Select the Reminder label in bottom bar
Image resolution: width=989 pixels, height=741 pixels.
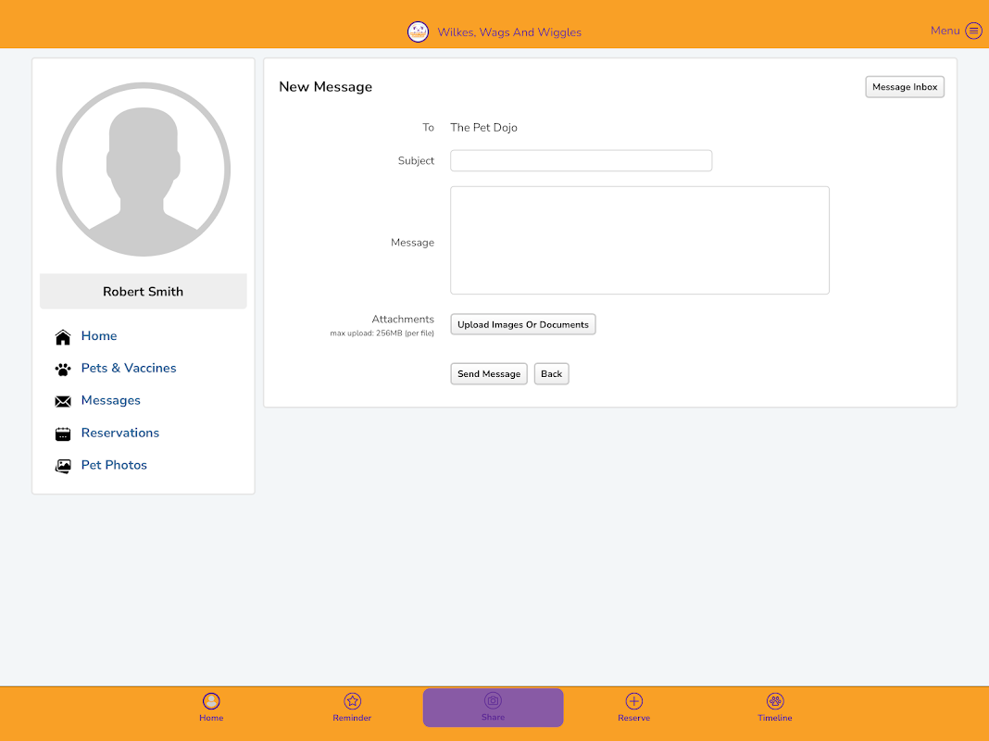352,718
